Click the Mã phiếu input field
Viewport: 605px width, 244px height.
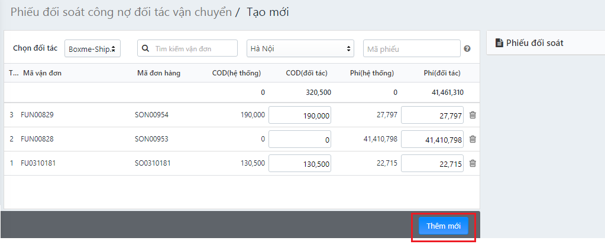click(x=412, y=48)
